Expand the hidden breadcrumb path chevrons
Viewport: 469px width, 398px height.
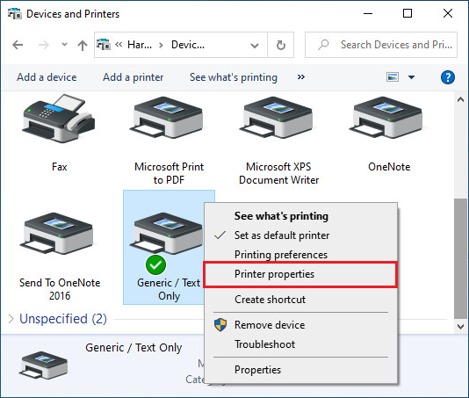tap(119, 45)
